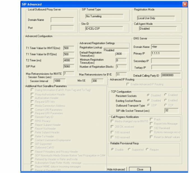The image size is (189, 173).
Task: Click the Hide Advanced button
Action: [x=117, y=169]
